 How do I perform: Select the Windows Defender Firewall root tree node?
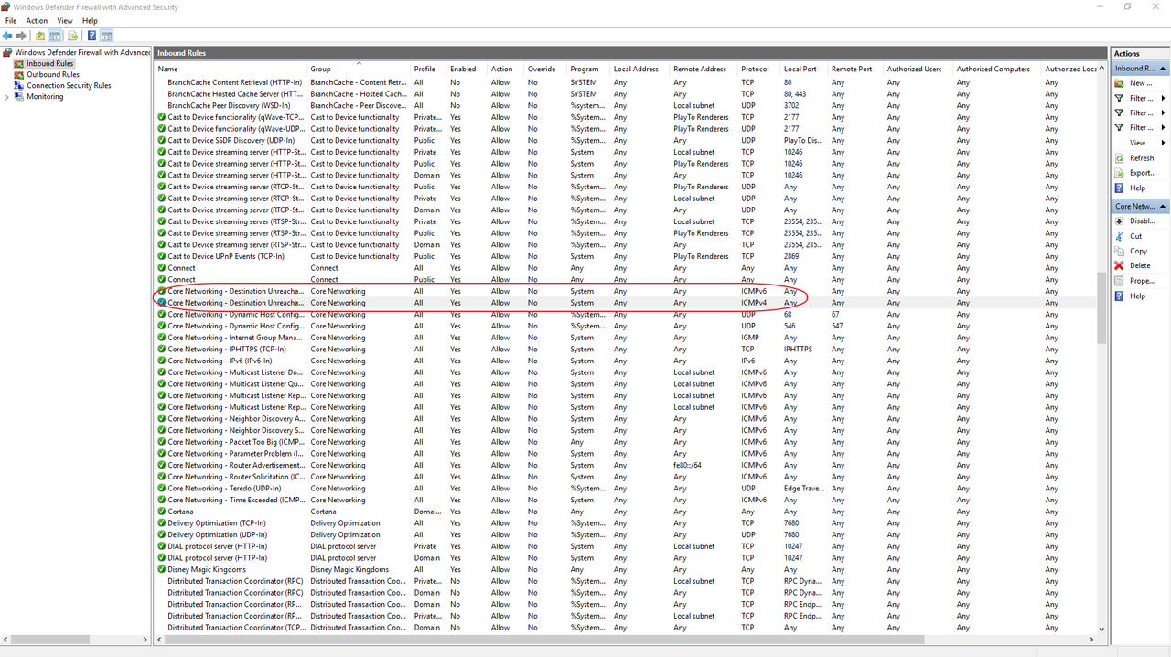pyautogui.click(x=82, y=53)
